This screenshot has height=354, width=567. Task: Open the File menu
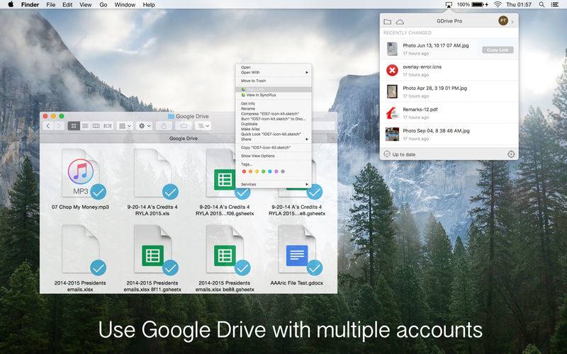click(x=50, y=5)
